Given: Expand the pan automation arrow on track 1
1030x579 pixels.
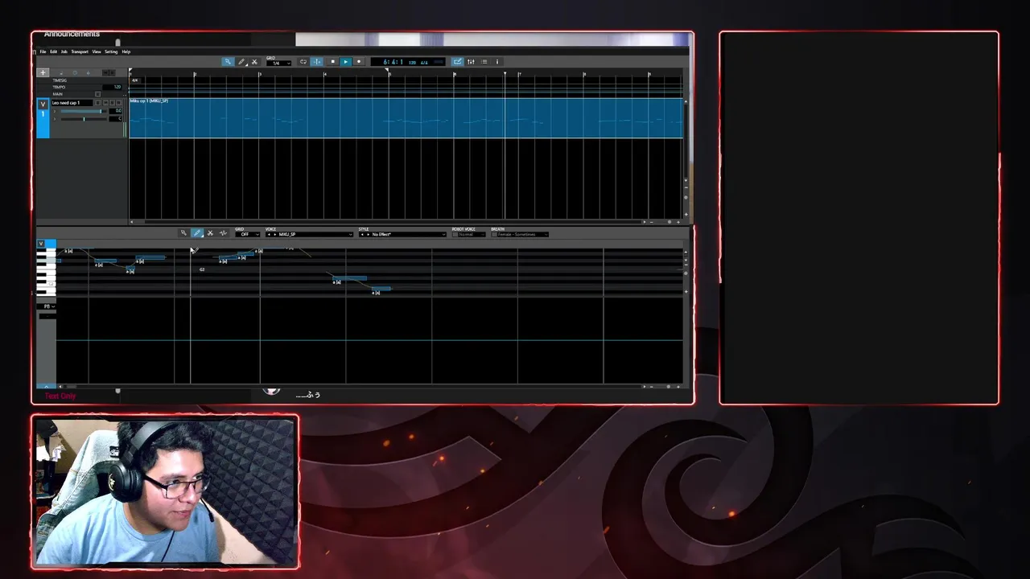Looking at the screenshot, I should pos(55,119).
